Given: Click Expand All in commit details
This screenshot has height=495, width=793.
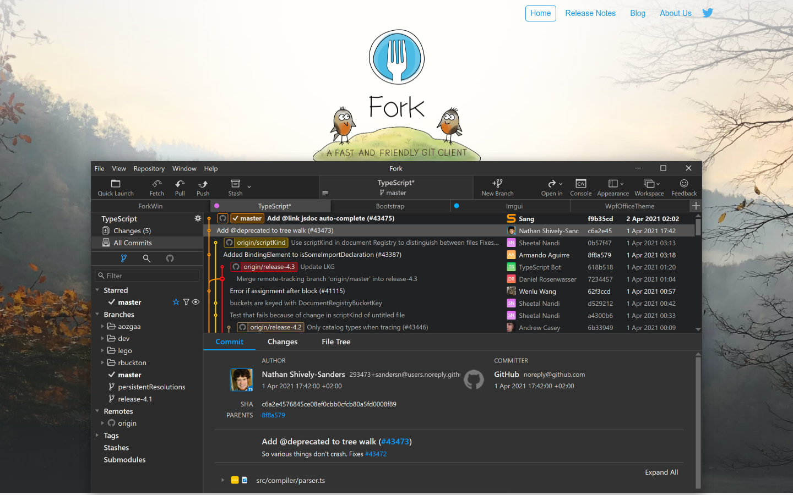Looking at the screenshot, I should click(661, 472).
